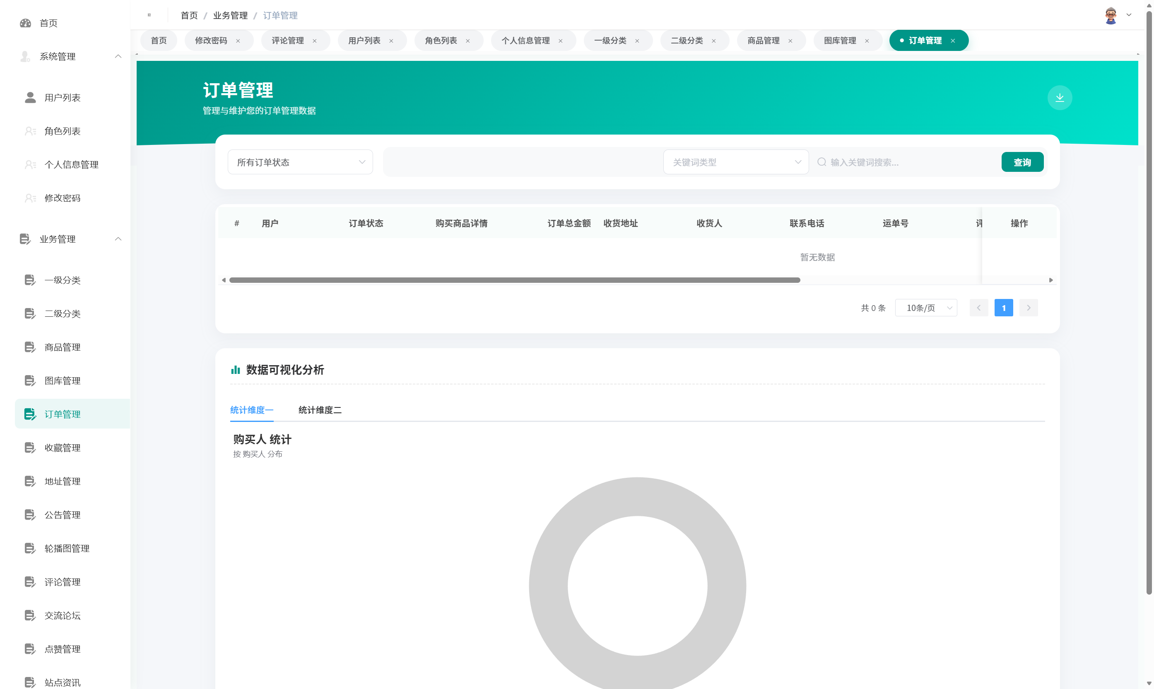Select the 轮播图管理 icon

click(30, 548)
